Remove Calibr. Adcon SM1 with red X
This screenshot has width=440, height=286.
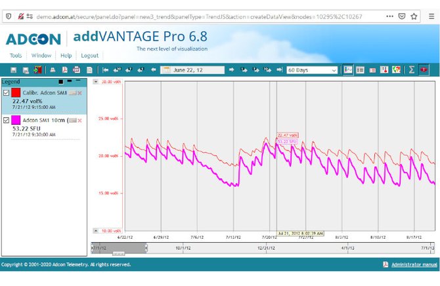point(79,94)
